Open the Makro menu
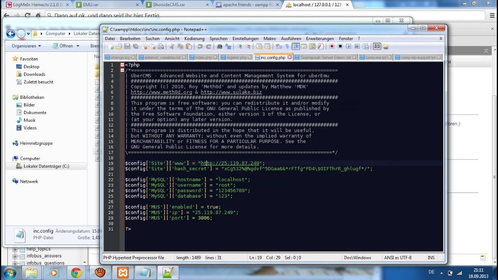 [270, 38]
